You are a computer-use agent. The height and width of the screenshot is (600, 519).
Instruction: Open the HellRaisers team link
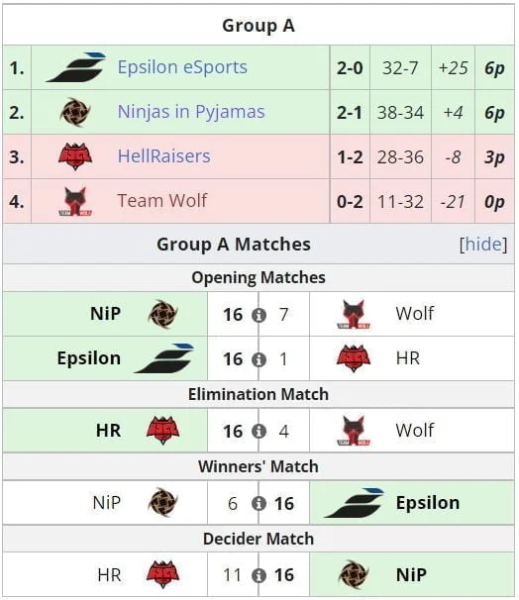[163, 156]
